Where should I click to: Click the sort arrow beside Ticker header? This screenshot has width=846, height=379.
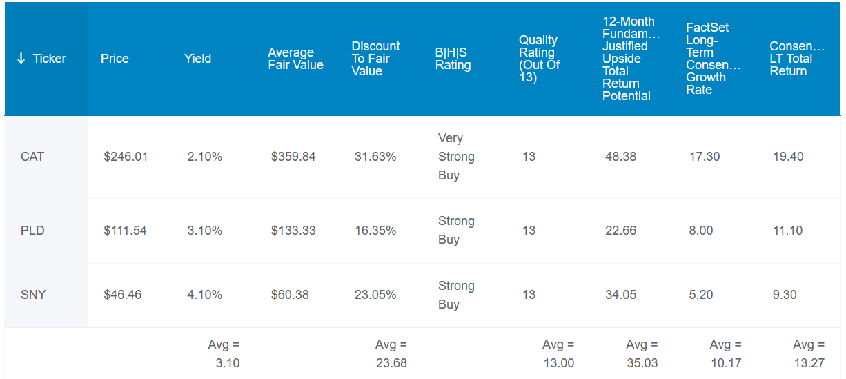click(x=21, y=59)
